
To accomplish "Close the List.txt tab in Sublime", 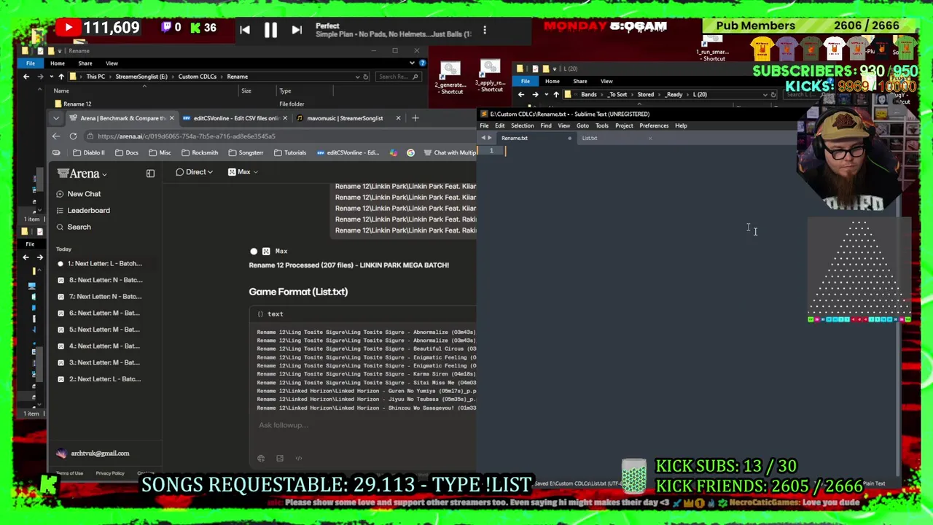I will (x=650, y=139).
